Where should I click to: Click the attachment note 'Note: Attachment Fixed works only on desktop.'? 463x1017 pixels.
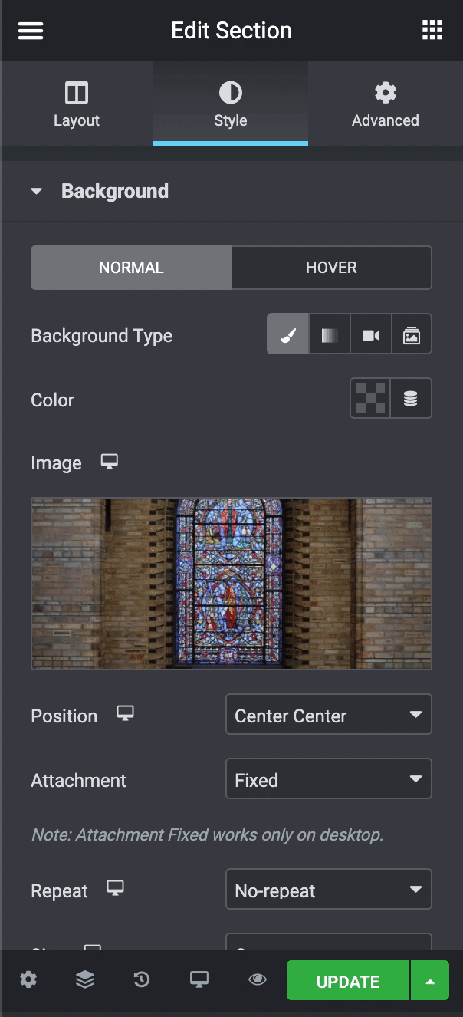pyautogui.click(x=207, y=834)
